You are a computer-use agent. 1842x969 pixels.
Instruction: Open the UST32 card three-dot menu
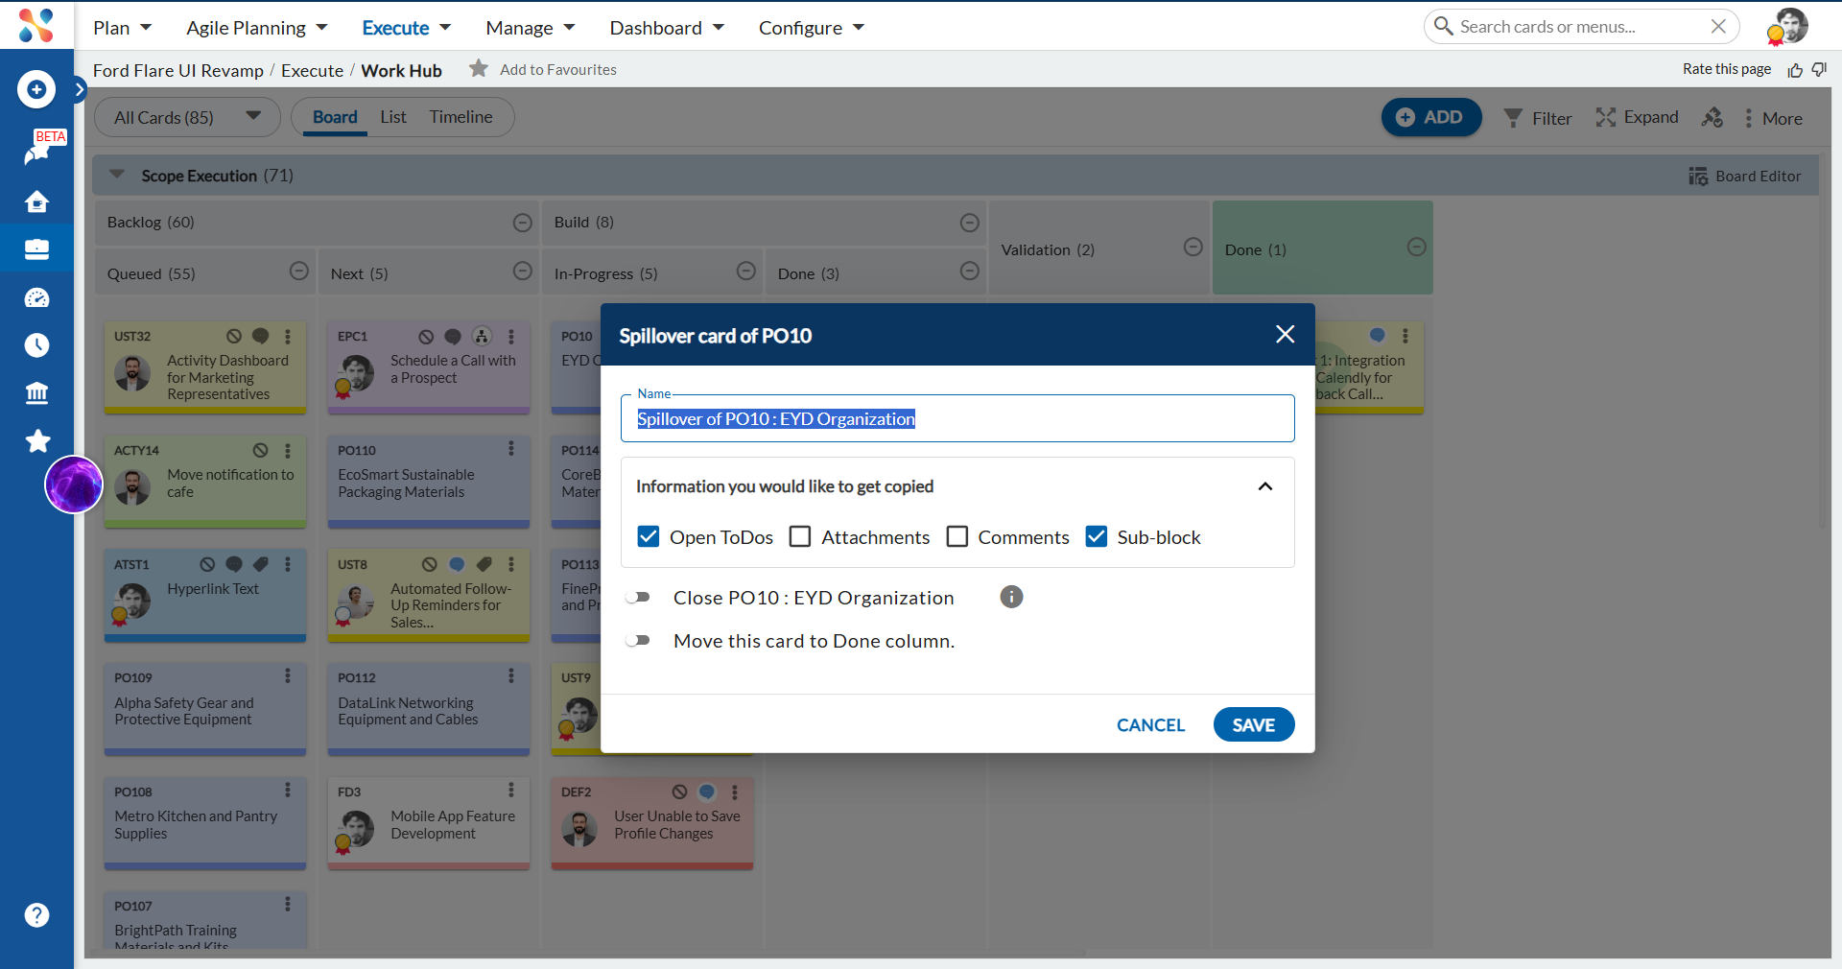point(288,337)
